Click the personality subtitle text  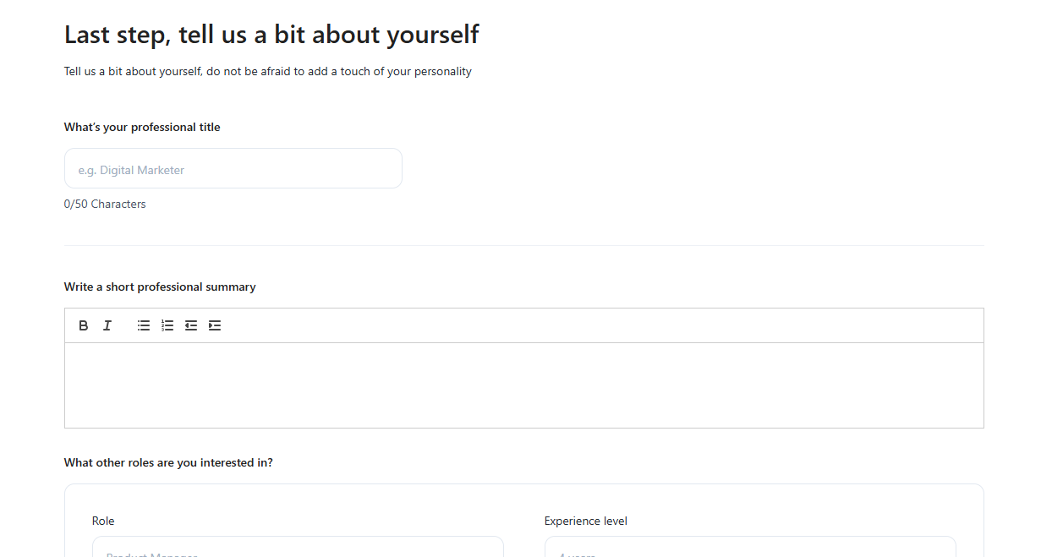tap(267, 72)
